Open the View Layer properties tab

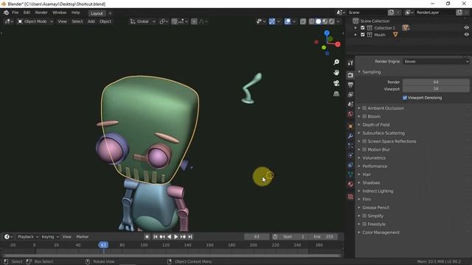[350, 95]
